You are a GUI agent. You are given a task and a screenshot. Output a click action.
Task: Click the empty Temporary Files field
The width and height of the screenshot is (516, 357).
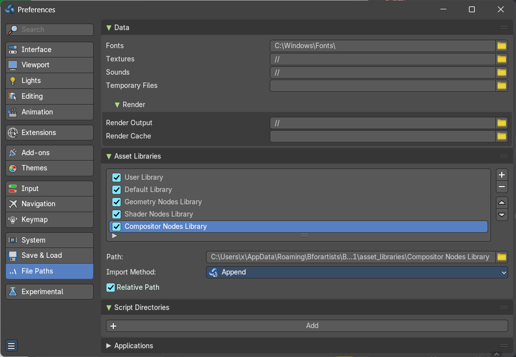click(383, 85)
